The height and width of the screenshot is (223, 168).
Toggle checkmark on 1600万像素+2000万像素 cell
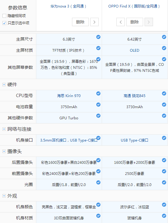164,160
